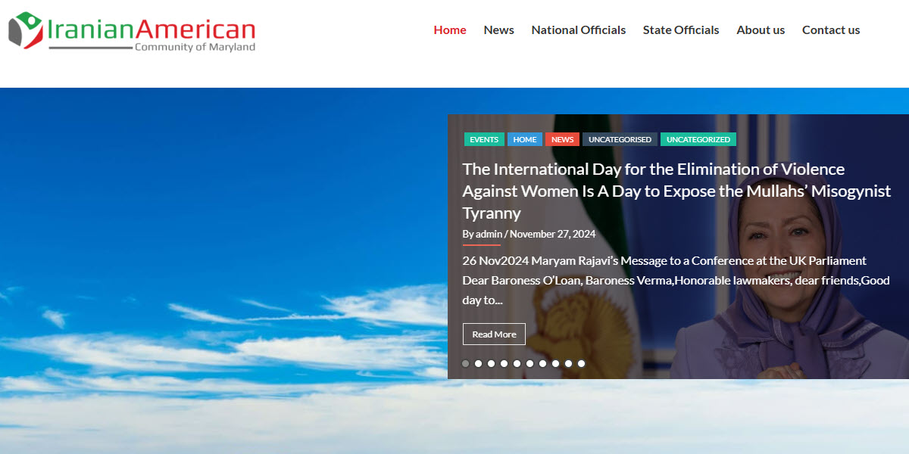
Task: Select the fifth slider navigation dot
Action: click(517, 363)
